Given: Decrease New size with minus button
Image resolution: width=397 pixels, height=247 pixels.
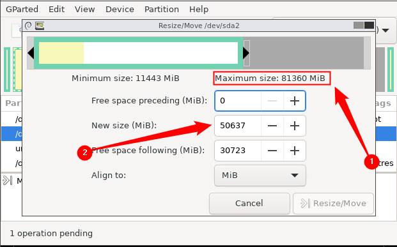Looking at the screenshot, I should point(272,126).
